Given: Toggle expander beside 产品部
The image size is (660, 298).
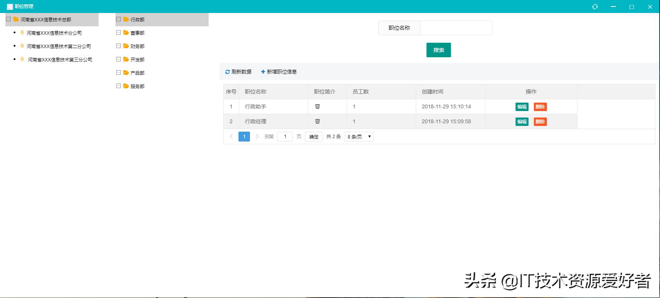Looking at the screenshot, I should tap(118, 72).
